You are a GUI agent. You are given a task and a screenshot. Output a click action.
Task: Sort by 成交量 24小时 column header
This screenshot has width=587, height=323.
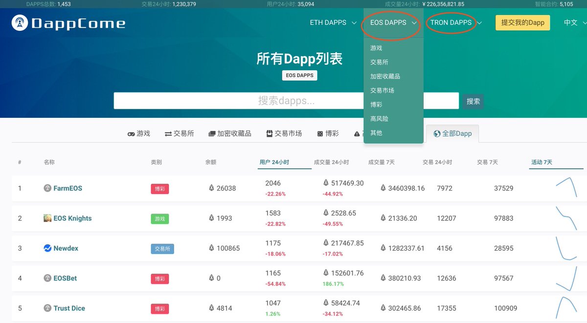click(332, 162)
